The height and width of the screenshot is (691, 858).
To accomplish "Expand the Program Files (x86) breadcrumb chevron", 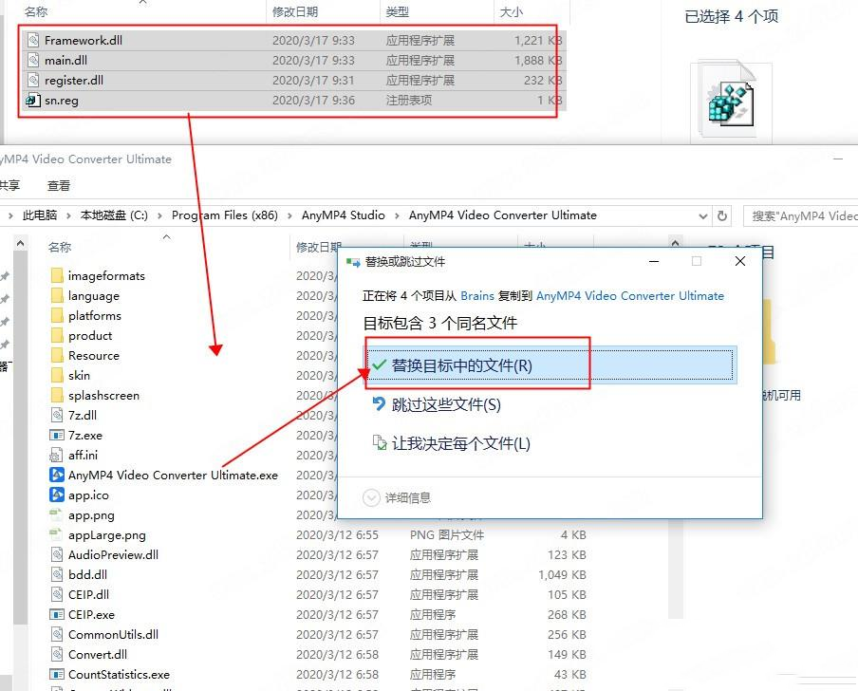I will pyautogui.click(x=289, y=215).
